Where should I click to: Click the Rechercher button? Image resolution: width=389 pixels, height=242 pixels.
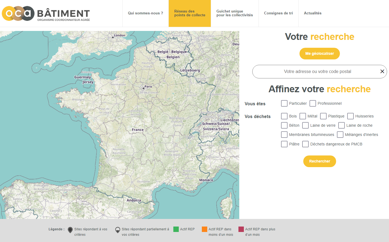coord(320,161)
